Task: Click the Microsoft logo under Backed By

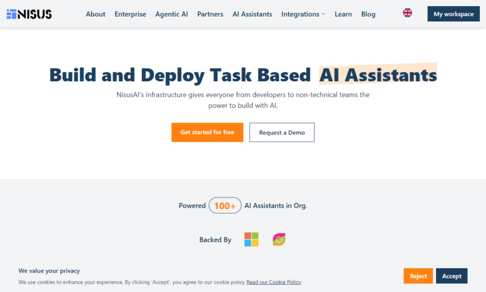Action: click(x=252, y=239)
